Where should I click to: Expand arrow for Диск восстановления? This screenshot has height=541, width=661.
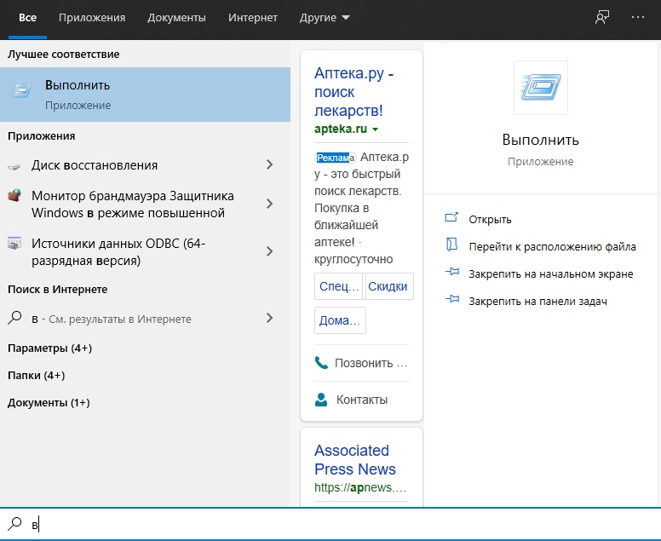click(x=270, y=164)
